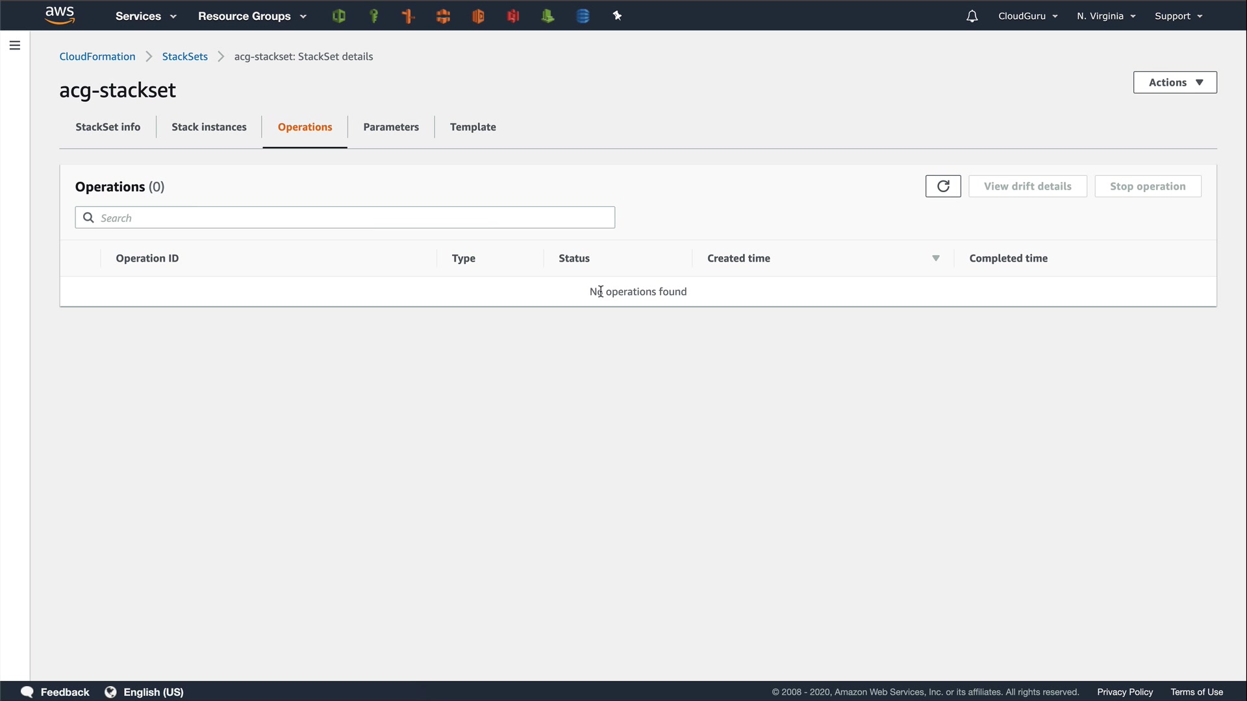
Task: Open the notifications bell
Action: point(972,16)
